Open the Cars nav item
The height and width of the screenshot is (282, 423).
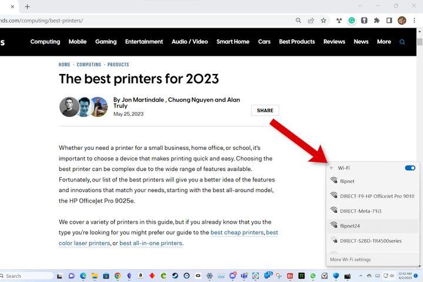[264, 42]
